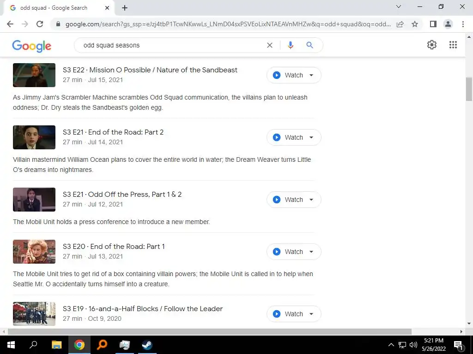The image size is (473, 354).
Task: Open the notification center
Action: pos(458,345)
